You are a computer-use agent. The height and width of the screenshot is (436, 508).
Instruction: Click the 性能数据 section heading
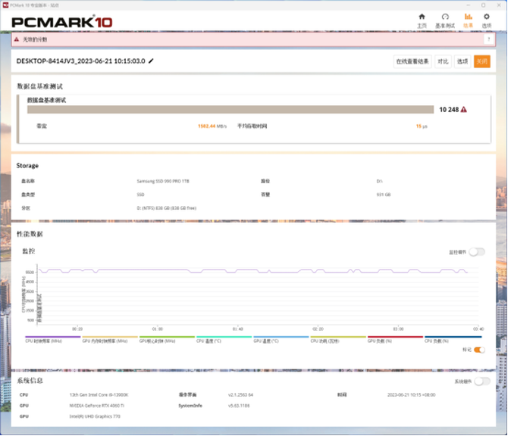tap(30, 234)
